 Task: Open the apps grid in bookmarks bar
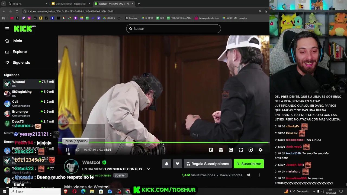tap(4, 18)
